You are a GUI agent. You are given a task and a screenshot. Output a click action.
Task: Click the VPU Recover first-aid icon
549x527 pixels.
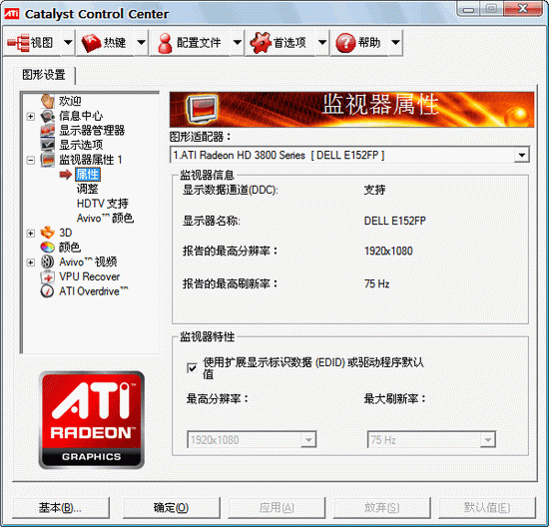click(47, 276)
